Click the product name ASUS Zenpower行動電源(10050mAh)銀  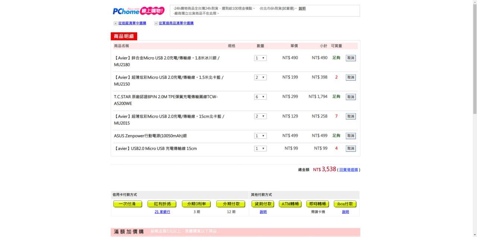[x=150, y=136]
